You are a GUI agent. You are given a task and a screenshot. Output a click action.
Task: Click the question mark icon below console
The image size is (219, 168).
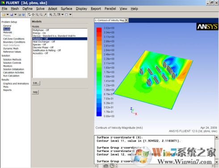[x=112, y=166]
